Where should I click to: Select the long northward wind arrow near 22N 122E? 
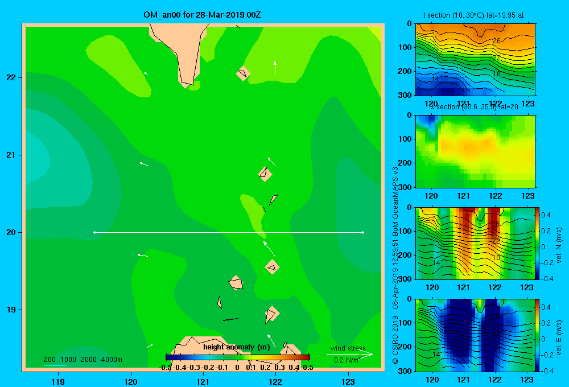(x=275, y=68)
